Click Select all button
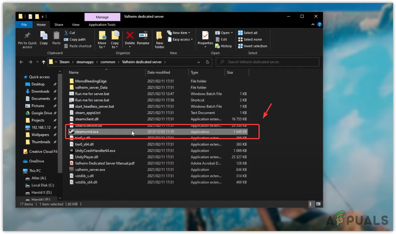 (x=248, y=33)
